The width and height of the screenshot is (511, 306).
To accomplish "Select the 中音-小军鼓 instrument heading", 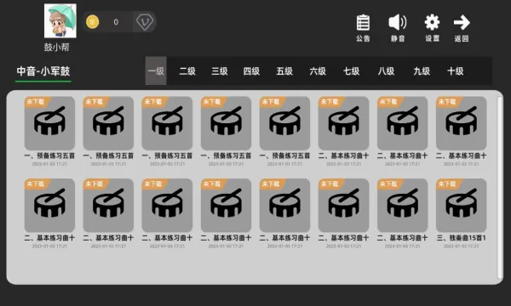I will pyautogui.click(x=43, y=71).
